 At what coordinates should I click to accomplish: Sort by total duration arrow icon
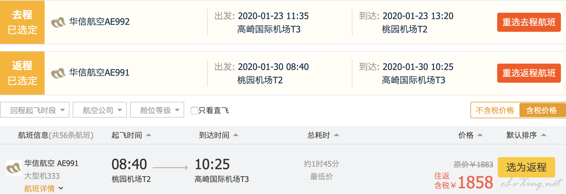(x=337, y=135)
